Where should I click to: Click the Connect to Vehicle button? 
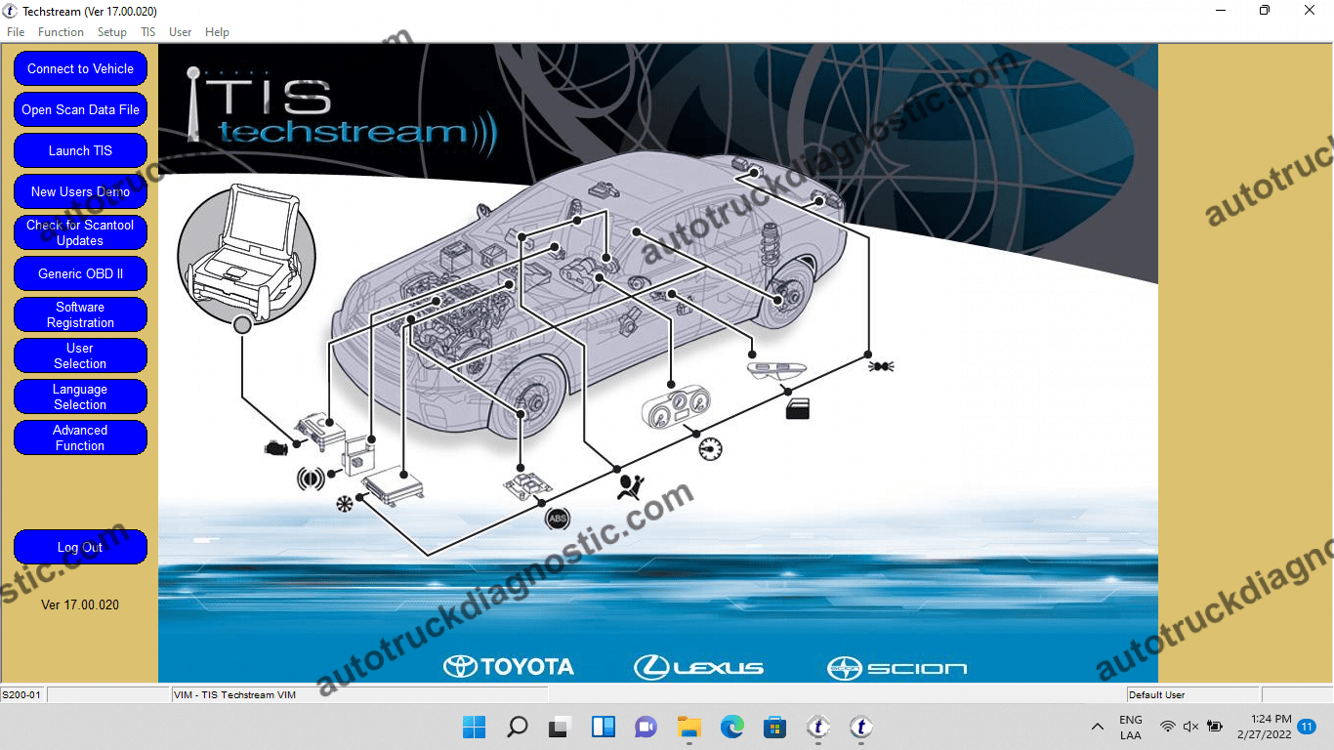(80, 68)
